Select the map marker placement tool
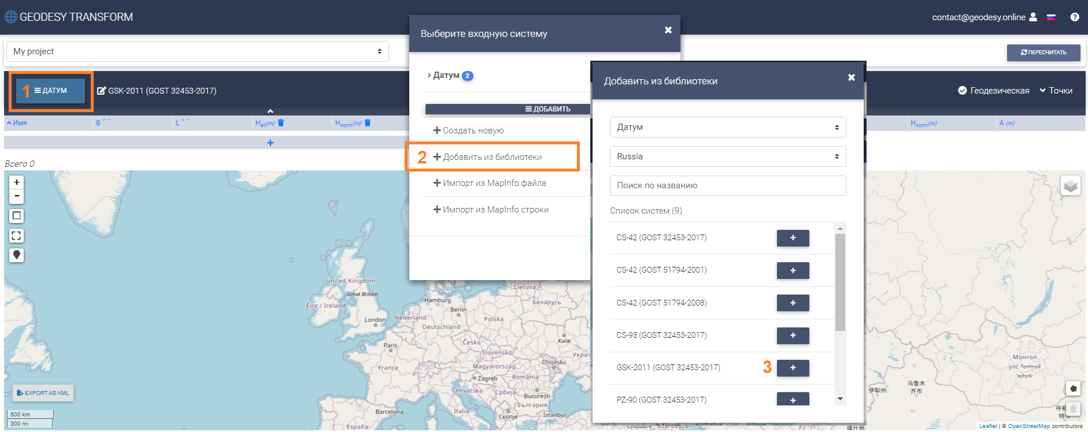 pos(17,255)
